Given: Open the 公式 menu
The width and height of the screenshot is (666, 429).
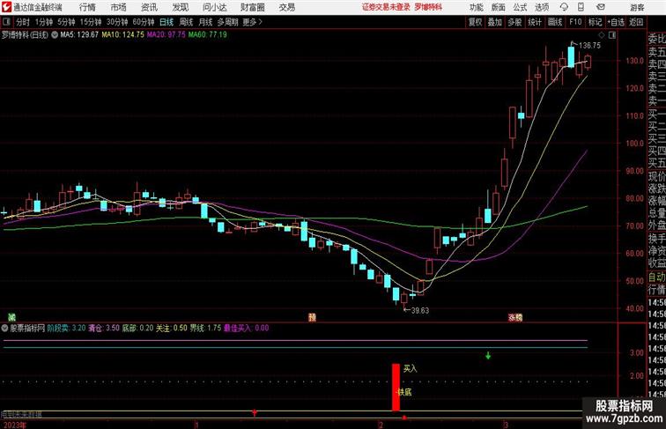Looking at the screenshot, I should point(520,7).
